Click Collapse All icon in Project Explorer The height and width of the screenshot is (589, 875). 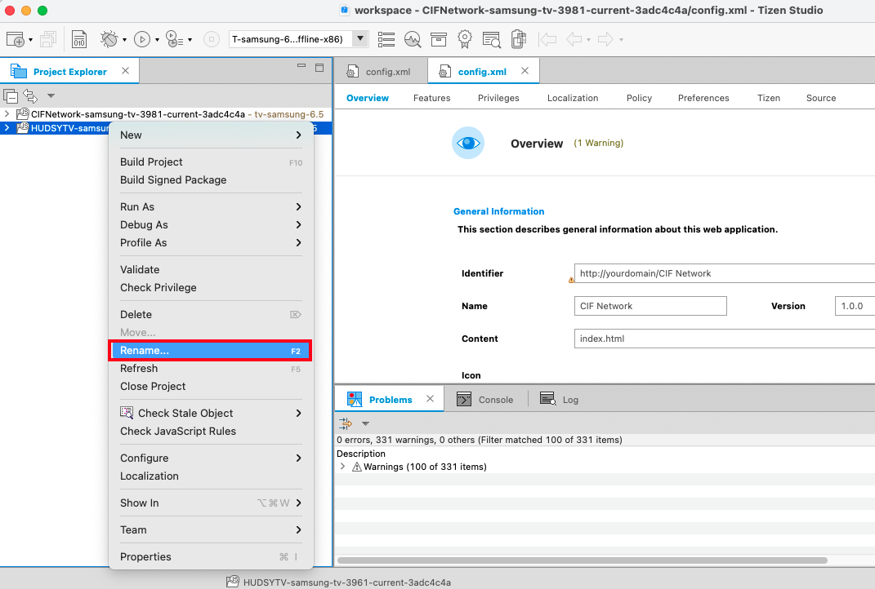click(x=11, y=95)
